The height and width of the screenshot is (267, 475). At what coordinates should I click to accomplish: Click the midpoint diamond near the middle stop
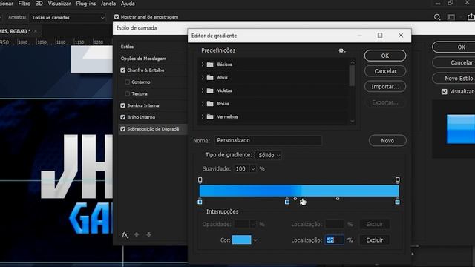click(295, 199)
